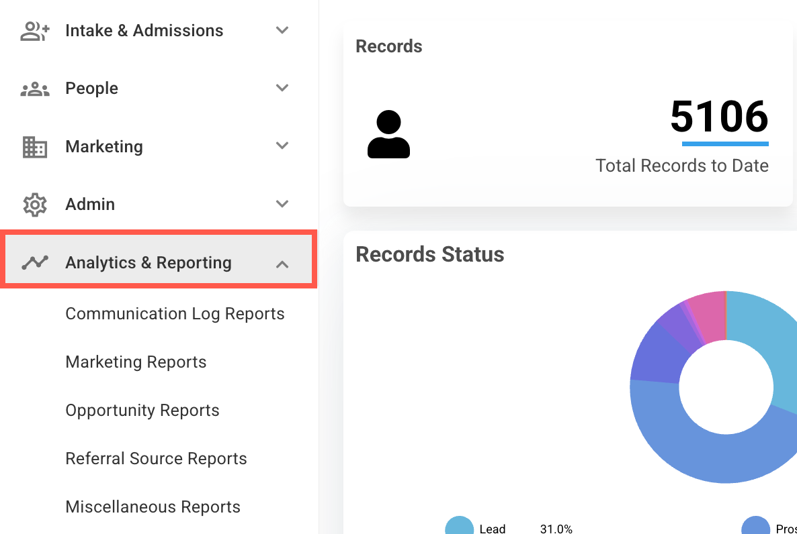Click the People group icon
The image size is (797, 534).
(34, 89)
